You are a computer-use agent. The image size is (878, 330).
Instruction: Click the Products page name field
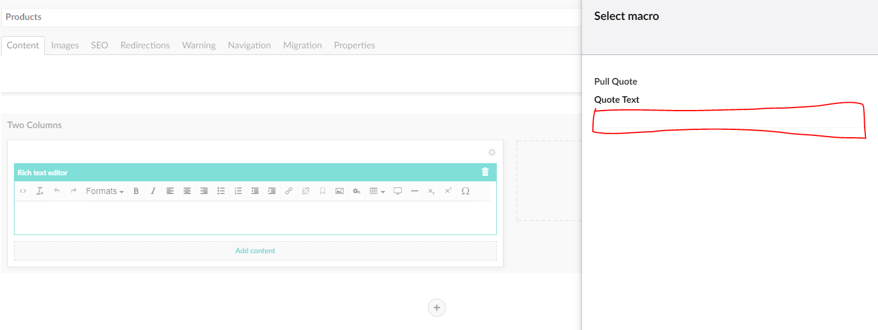point(290,17)
